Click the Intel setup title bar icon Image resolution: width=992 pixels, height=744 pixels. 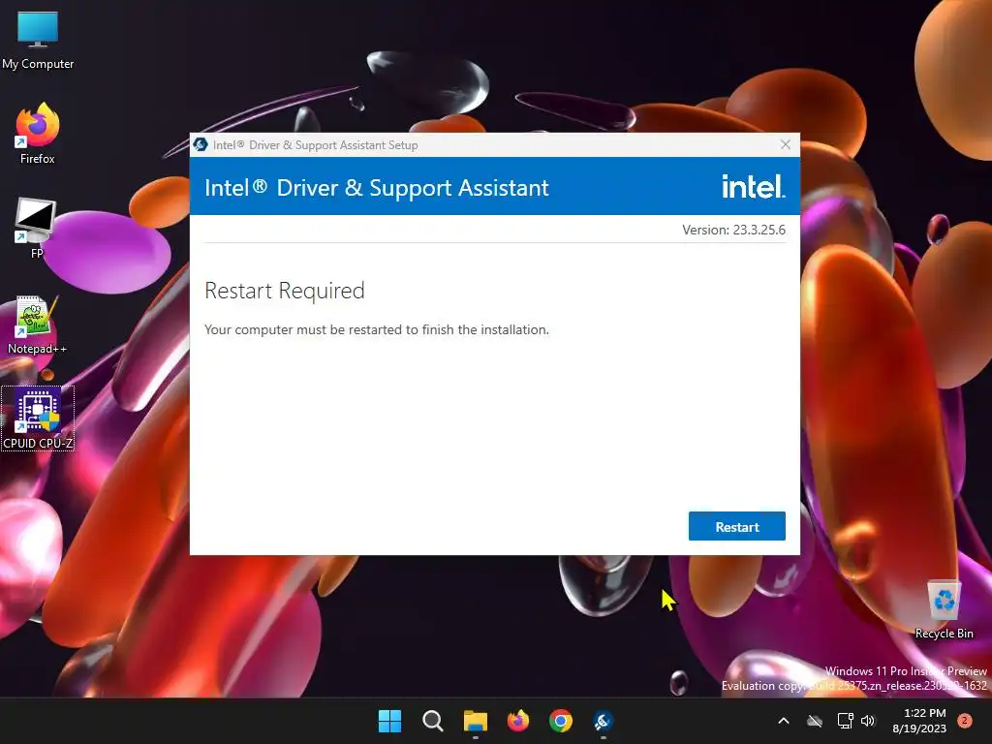tap(201, 145)
